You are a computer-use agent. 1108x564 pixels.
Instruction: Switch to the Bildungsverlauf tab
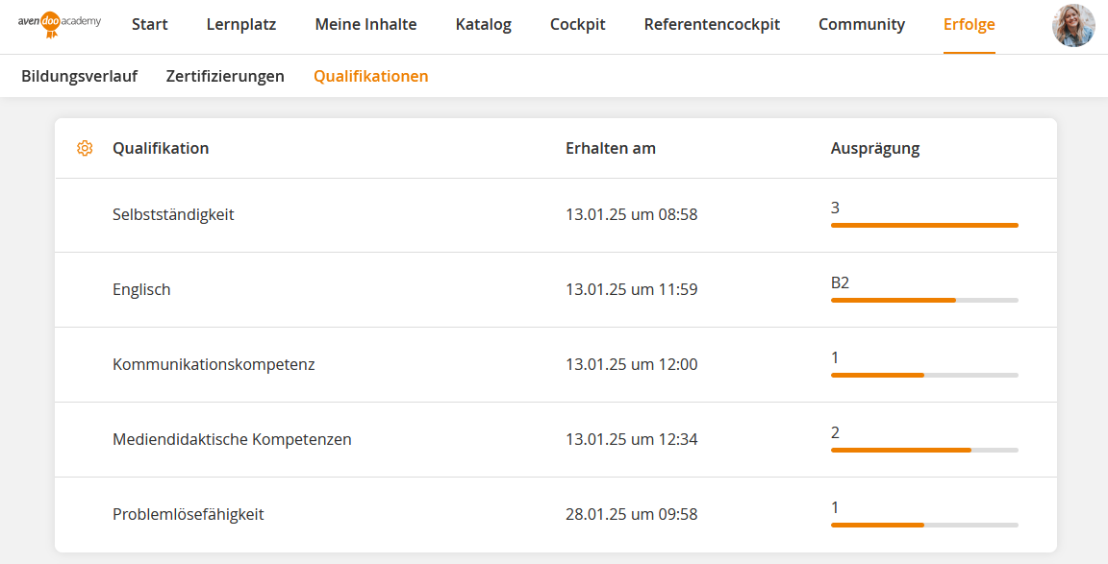click(x=79, y=76)
